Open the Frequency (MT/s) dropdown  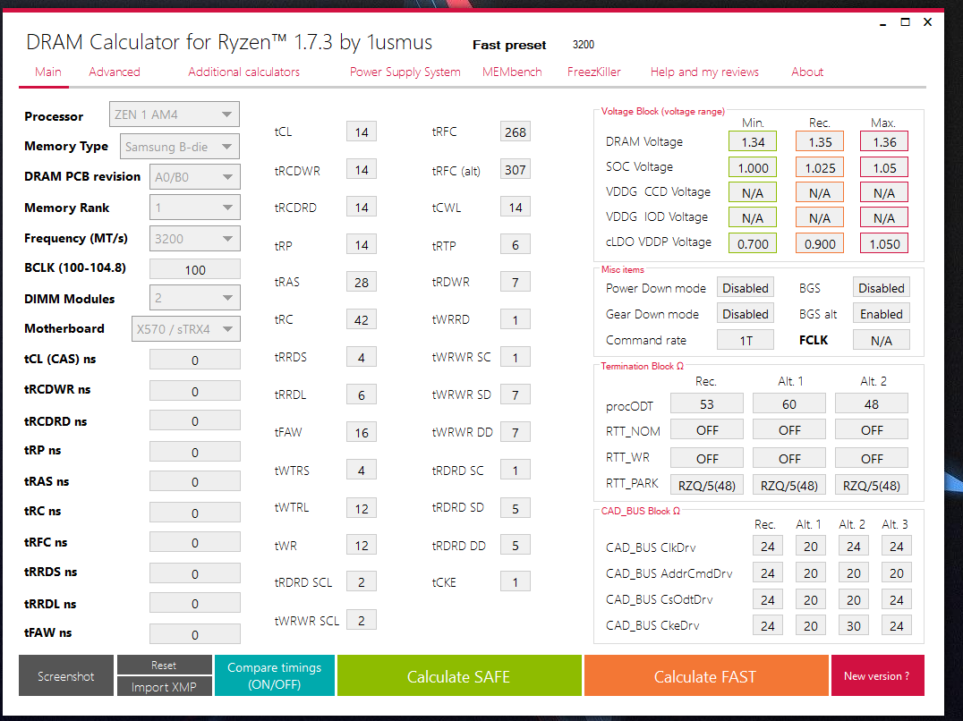(194, 238)
